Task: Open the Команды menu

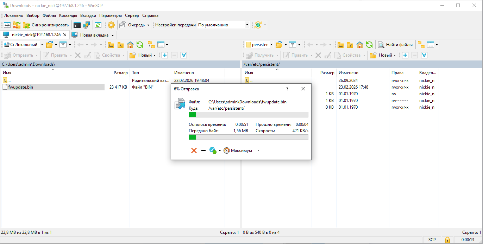Action: click(x=68, y=15)
